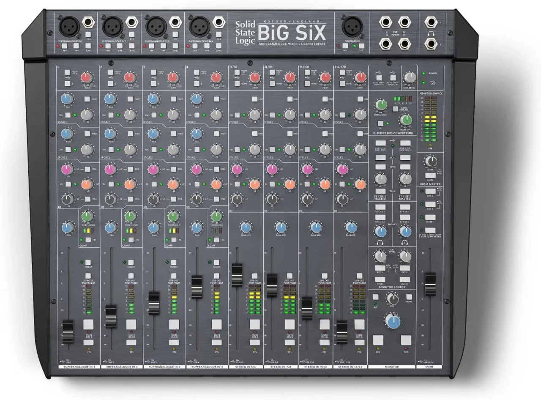The height and width of the screenshot is (400, 541).
Task: Click the monitor MONO button
Action: tap(409, 297)
